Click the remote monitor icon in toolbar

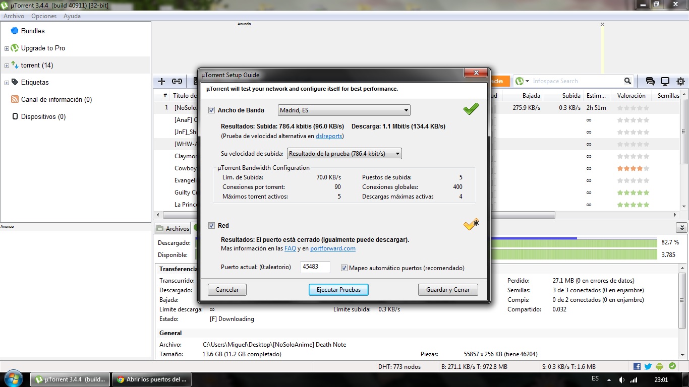click(x=665, y=81)
